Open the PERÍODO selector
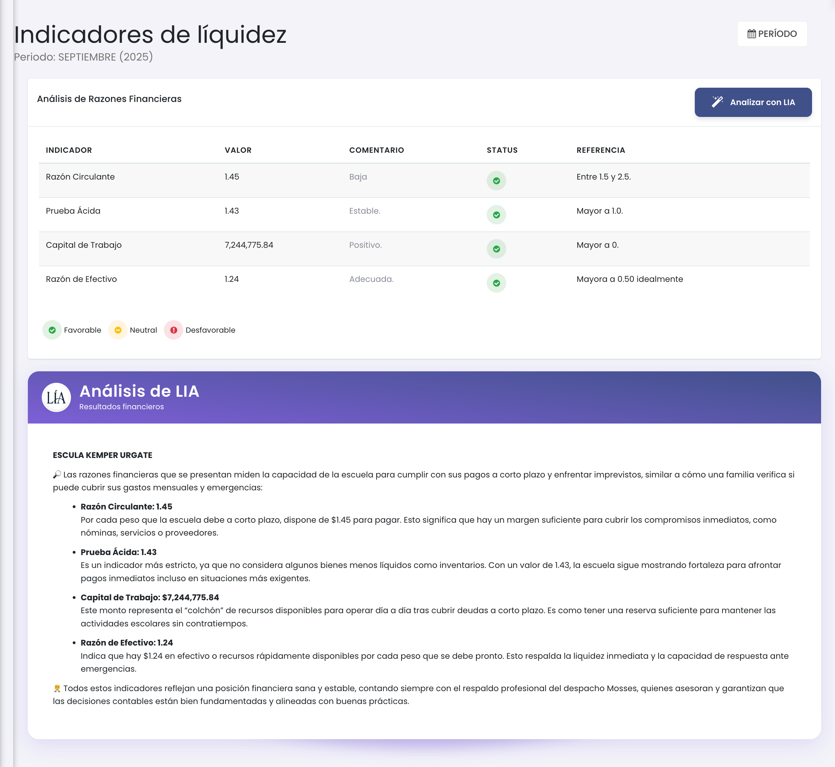 tap(772, 34)
